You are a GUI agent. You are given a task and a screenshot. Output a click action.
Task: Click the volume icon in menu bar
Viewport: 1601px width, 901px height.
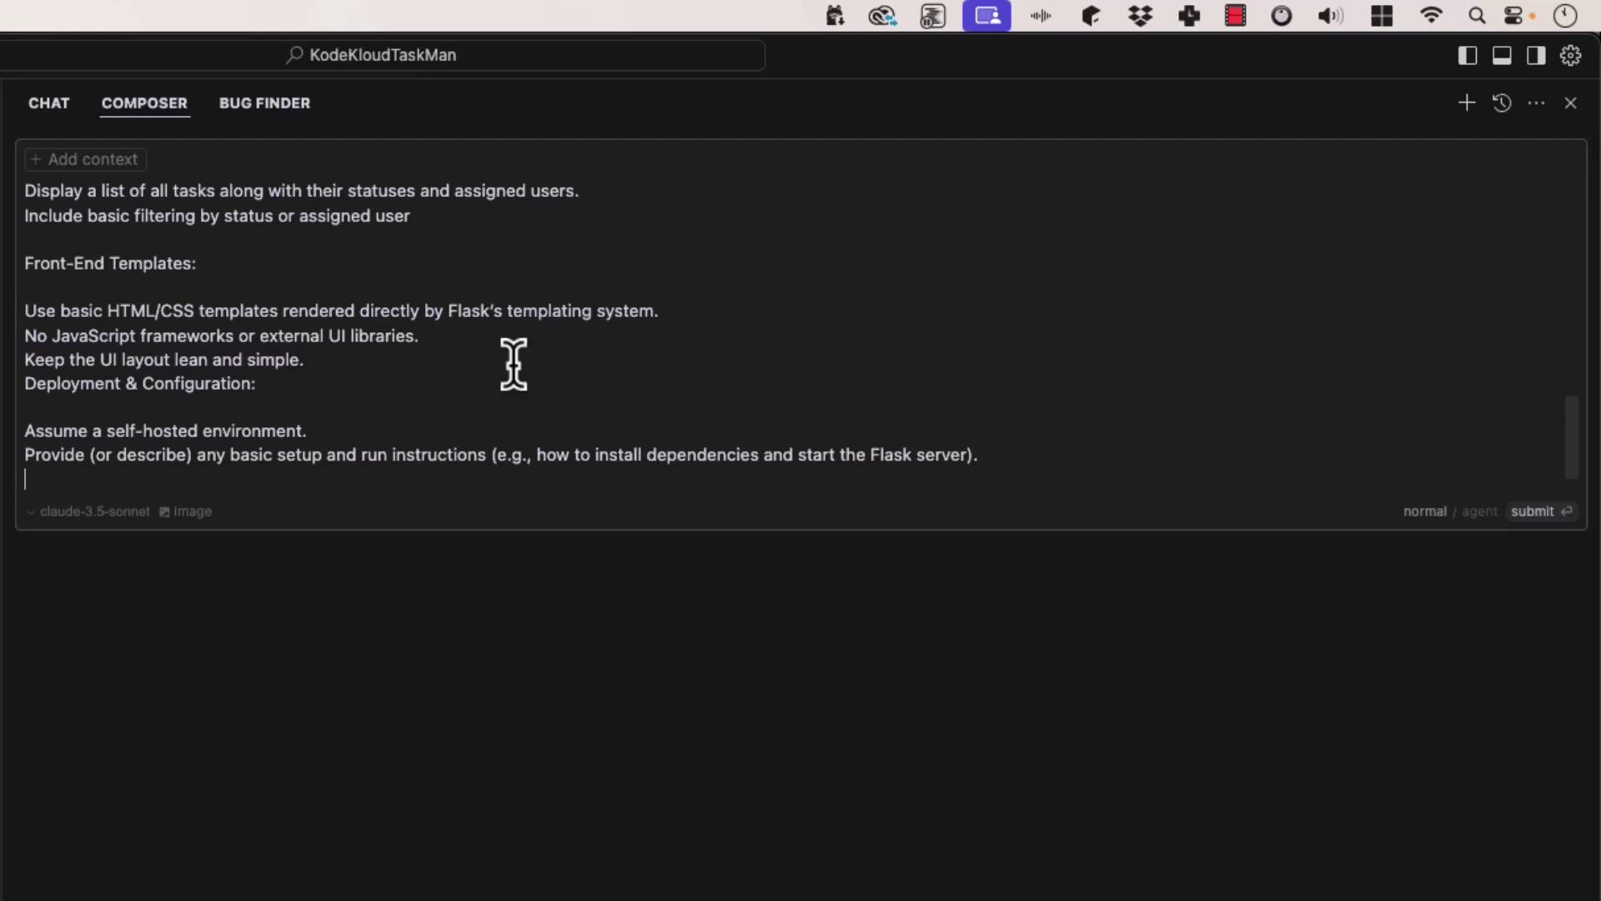tap(1330, 16)
